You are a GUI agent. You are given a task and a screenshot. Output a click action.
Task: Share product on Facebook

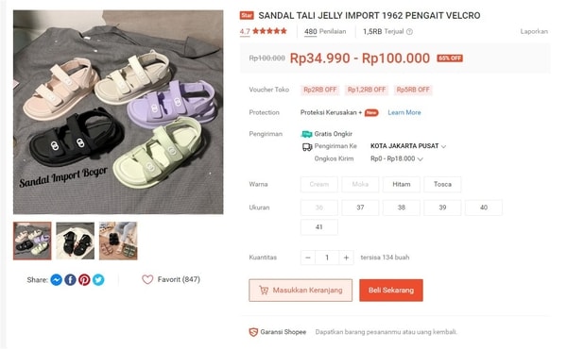pyautogui.click(x=70, y=280)
